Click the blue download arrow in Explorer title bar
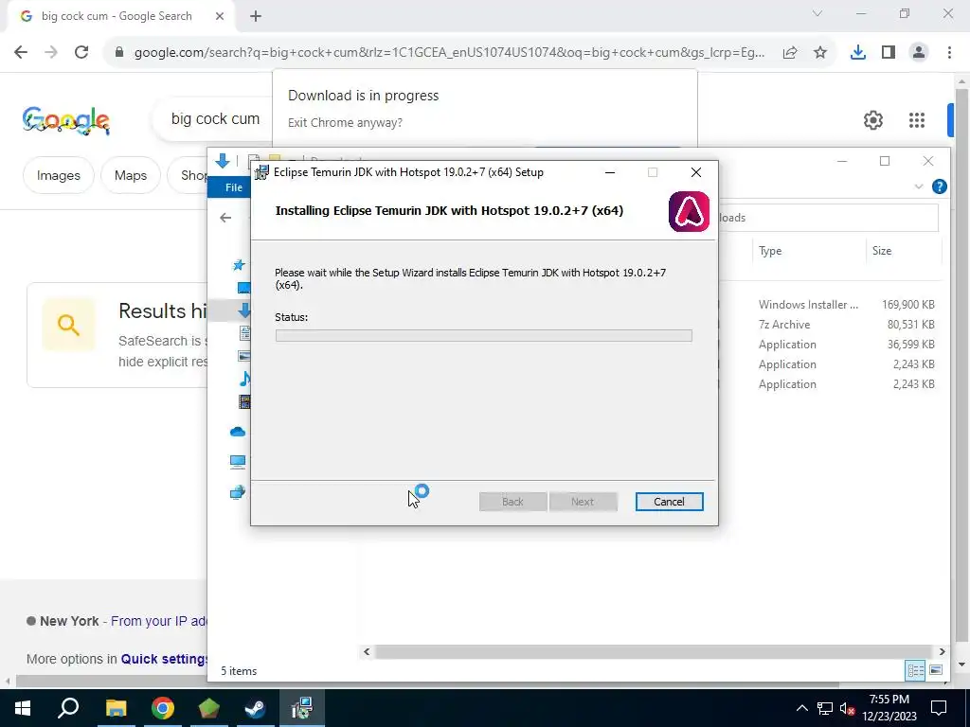 point(222,161)
